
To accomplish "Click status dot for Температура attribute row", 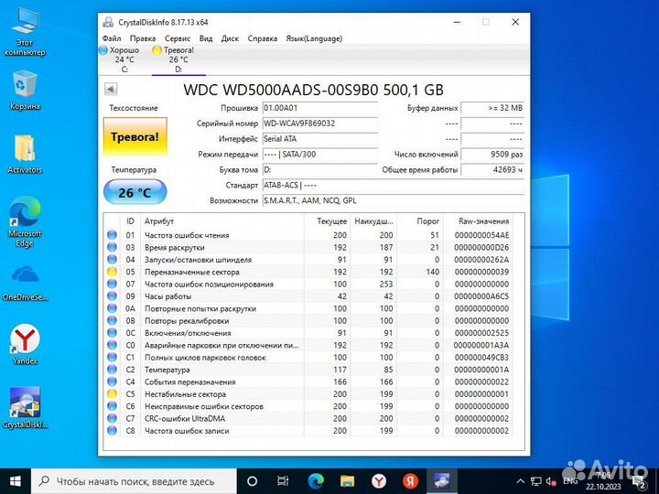I will [x=112, y=370].
